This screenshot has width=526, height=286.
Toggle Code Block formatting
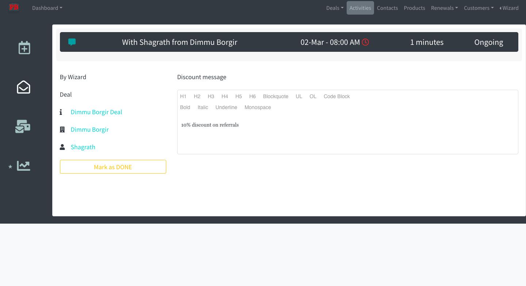(x=337, y=96)
